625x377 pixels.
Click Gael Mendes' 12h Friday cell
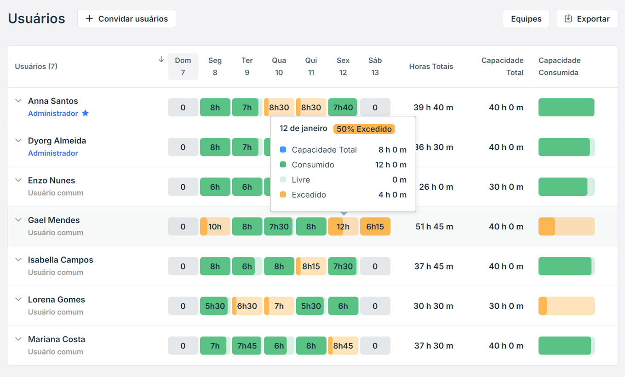click(343, 227)
